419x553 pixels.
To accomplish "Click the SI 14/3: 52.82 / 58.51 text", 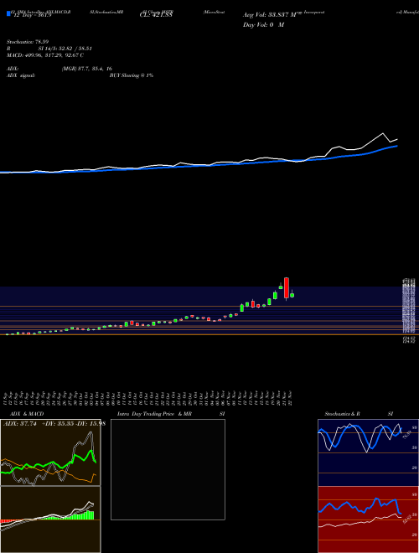I will pyautogui.click(x=65, y=49).
